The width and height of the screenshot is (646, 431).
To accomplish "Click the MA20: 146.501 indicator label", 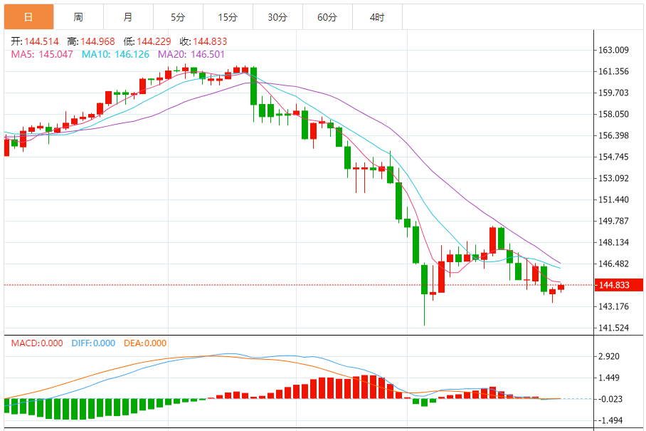I will tap(191, 54).
